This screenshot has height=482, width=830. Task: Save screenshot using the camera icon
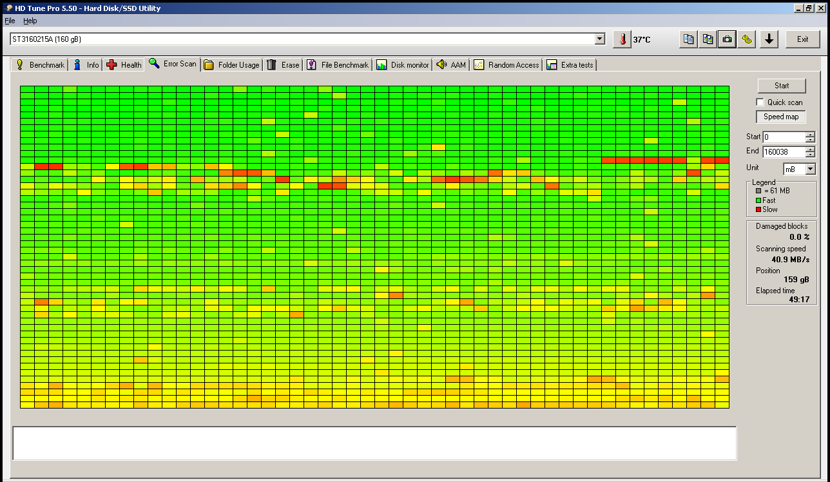point(727,39)
